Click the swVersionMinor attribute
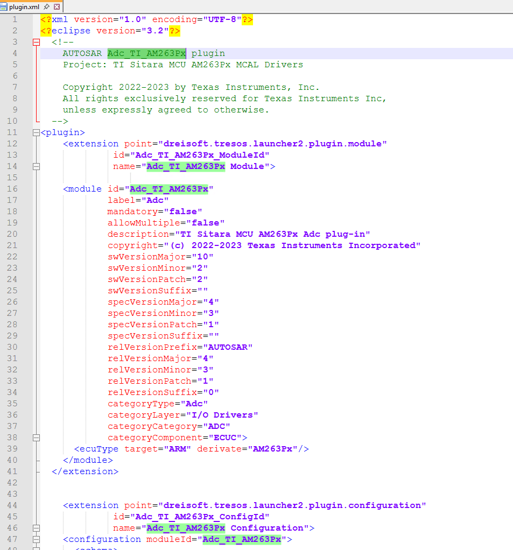Screen dimensions: 513x550 click(158, 268)
